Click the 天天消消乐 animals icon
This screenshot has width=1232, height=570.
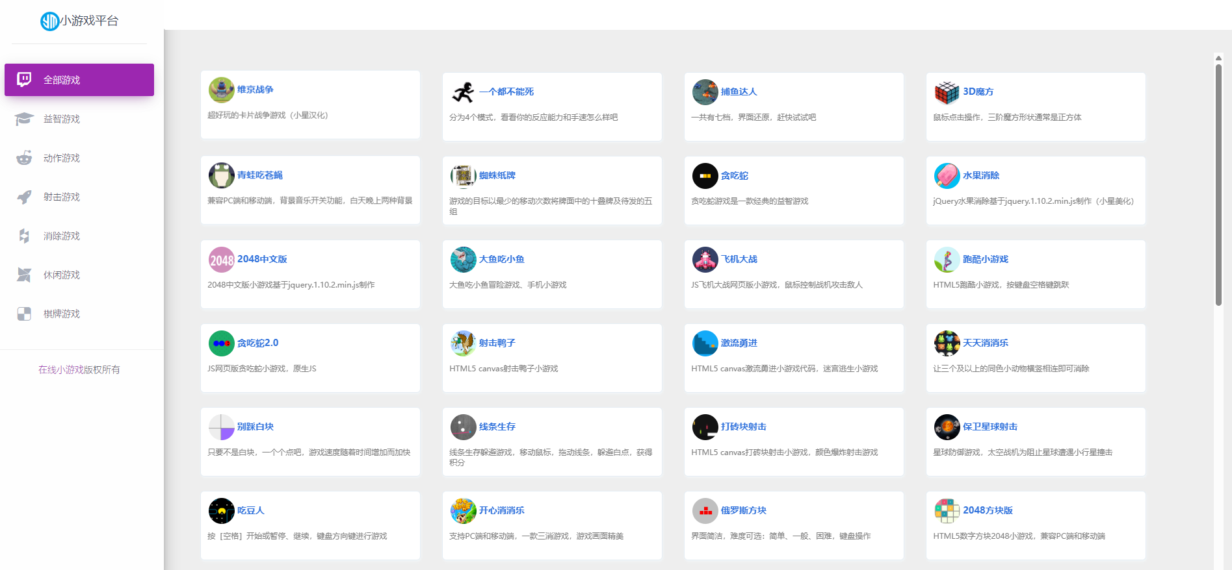click(x=947, y=343)
